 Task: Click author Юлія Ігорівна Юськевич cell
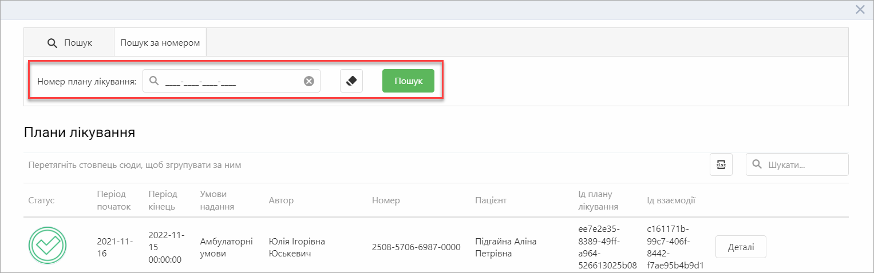click(296, 247)
